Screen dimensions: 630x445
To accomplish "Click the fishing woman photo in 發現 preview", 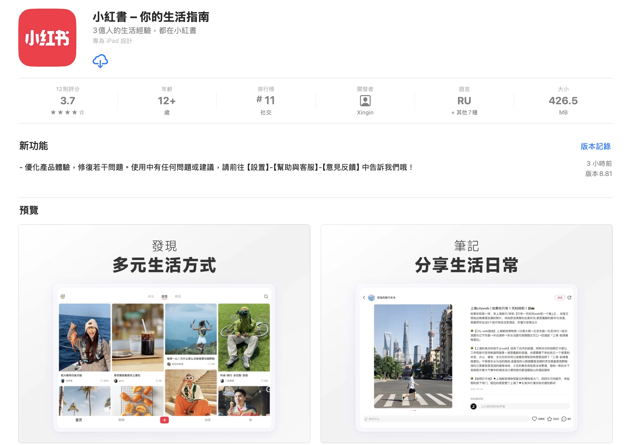I will coord(84,337).
